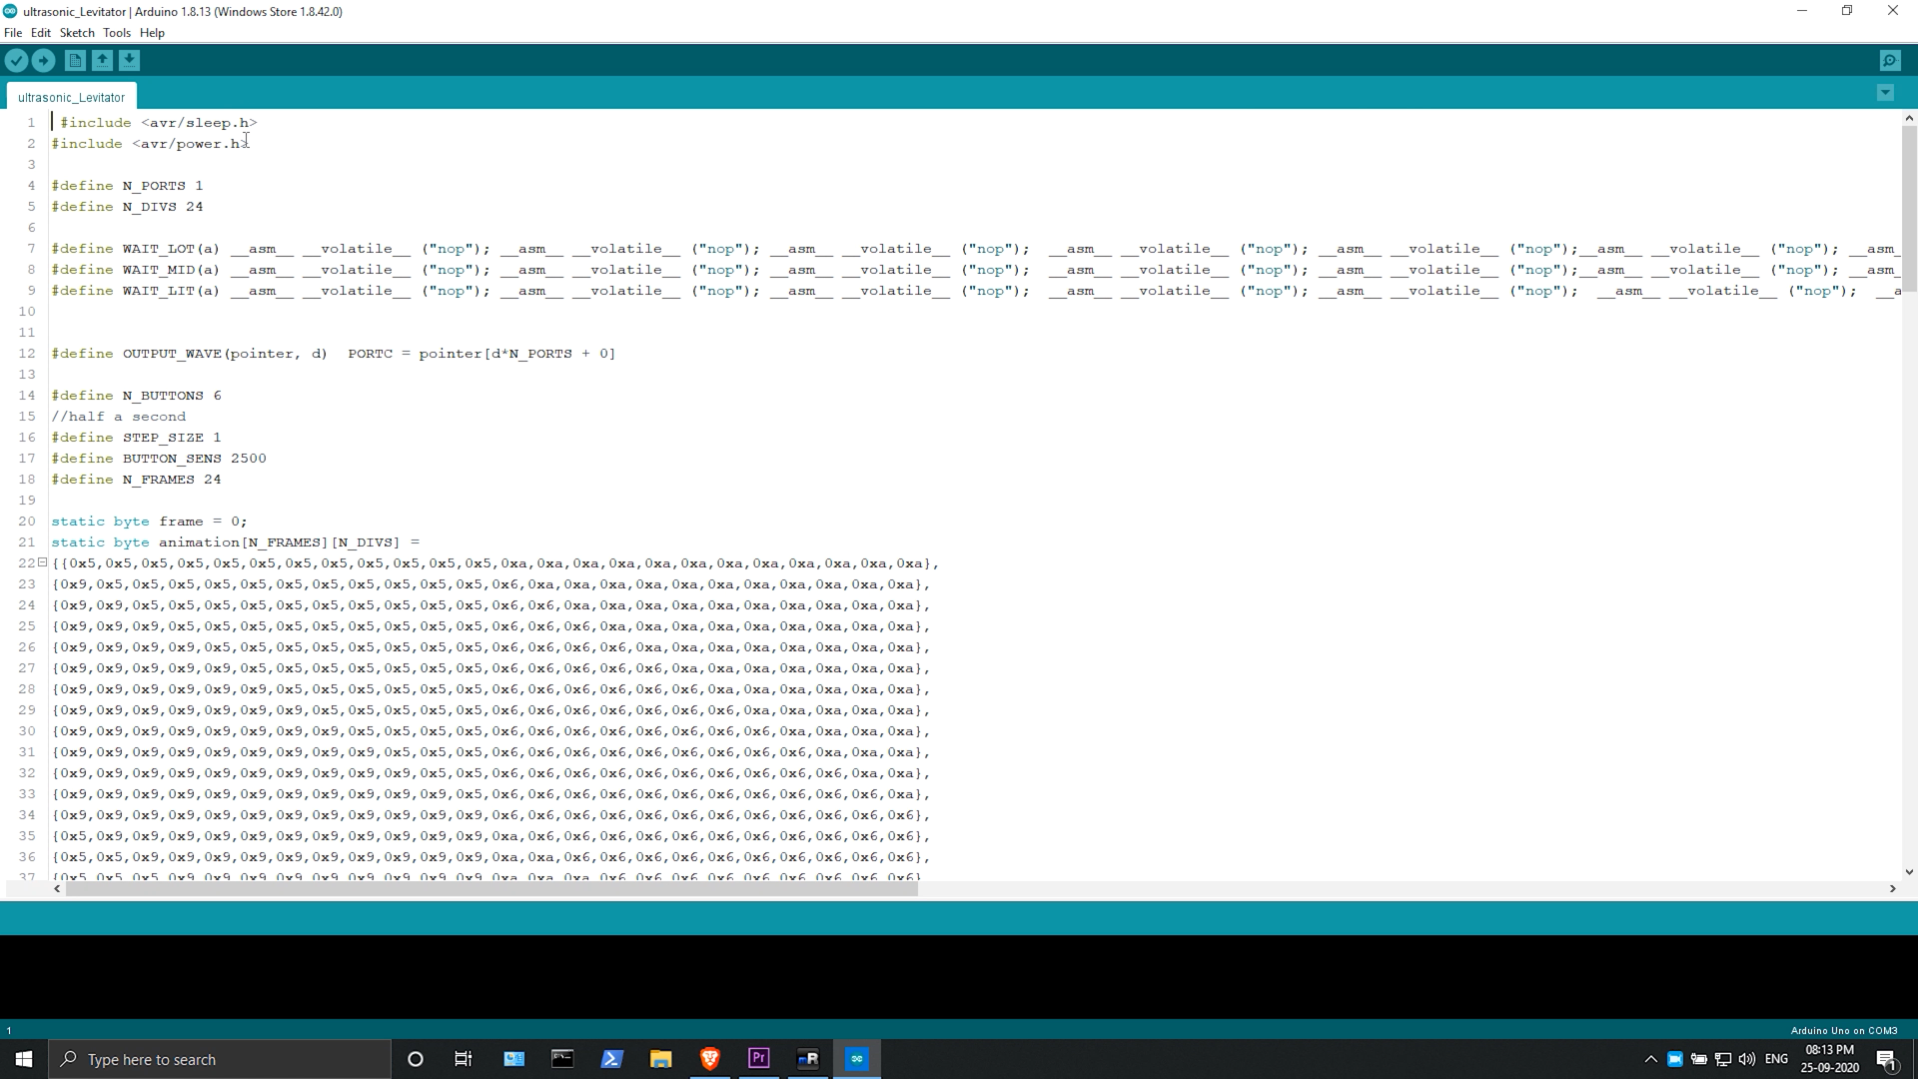Click the Verify sketch checkmark icon
1918x1079 pixels.
pos(16,61)
